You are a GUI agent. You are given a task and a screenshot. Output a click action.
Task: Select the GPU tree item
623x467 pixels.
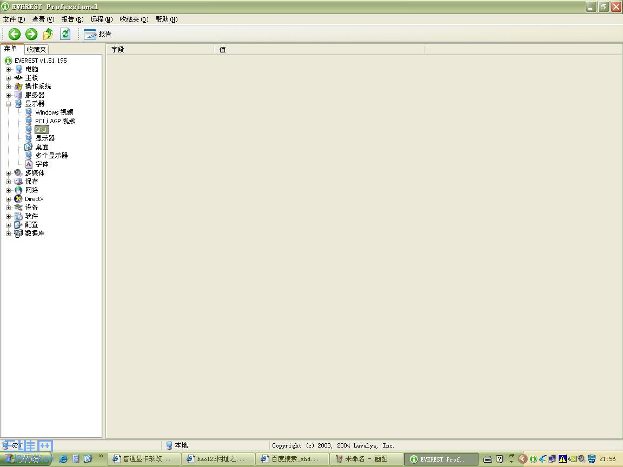pyautogui.click(x=41, y=130)
